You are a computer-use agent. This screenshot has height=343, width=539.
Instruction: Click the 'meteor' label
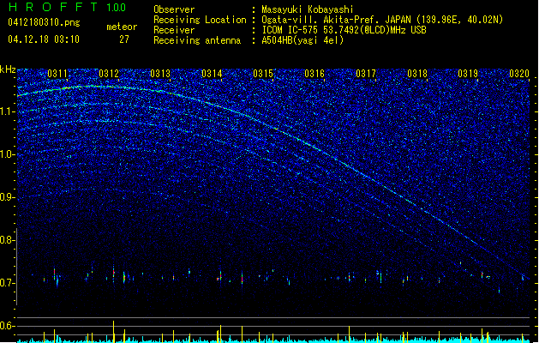coord(122,27)
